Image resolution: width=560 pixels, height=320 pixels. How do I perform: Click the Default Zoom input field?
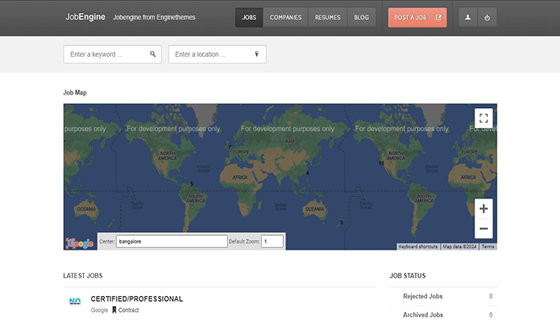pos(272,241)
